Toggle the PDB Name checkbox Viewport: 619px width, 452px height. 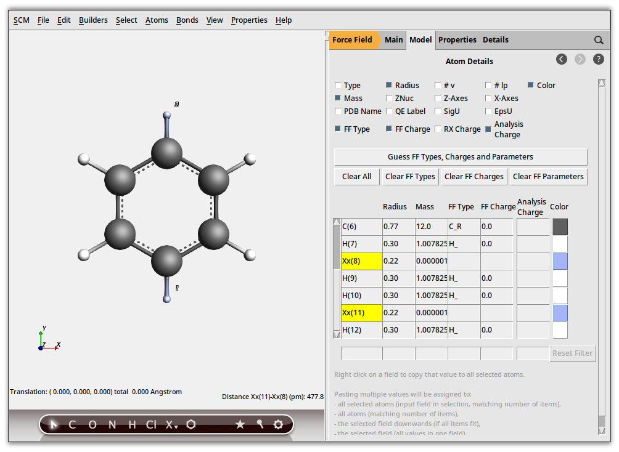click(337, 111)
